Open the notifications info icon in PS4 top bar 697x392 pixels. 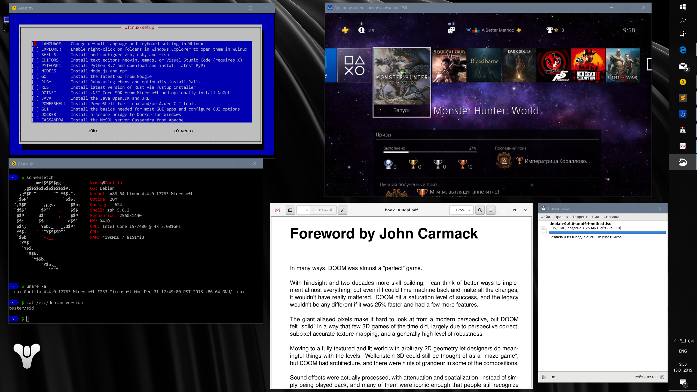click(x=361, y=30)
